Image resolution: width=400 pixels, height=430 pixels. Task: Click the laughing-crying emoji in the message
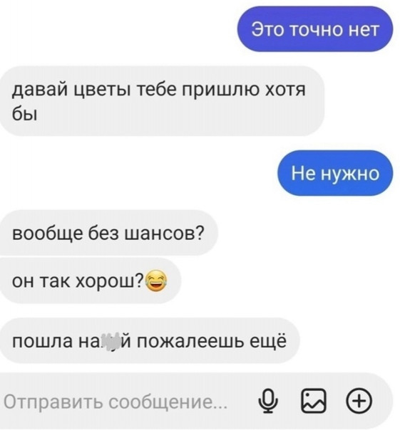tap(156, 280)
